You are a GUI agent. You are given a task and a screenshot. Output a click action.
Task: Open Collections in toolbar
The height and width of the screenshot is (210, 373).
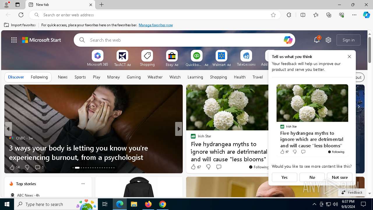329,15
